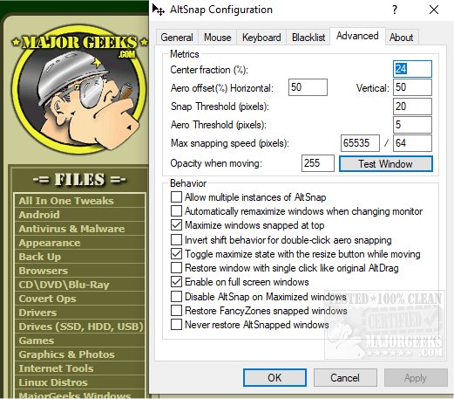Open the Mouse tab
454x399 pixels.
pyautogui.click(x=218, y=38)
